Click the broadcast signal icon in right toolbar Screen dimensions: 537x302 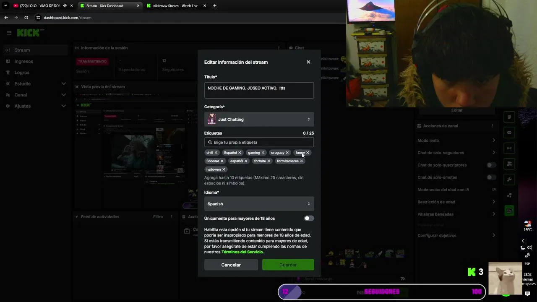[509, 148]
